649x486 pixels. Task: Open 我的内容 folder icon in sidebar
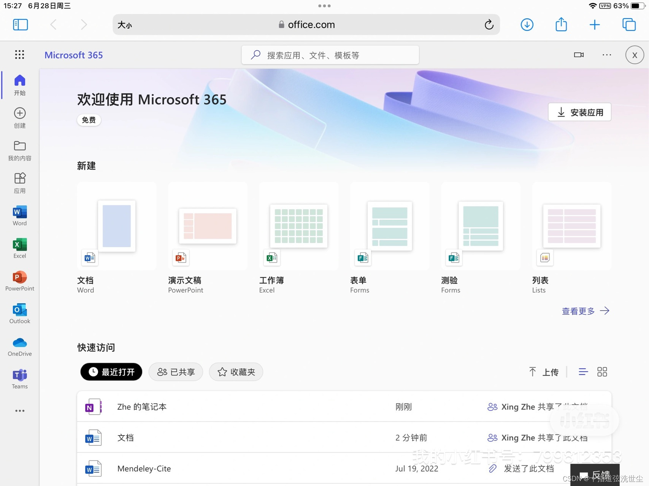pyautogui.click(x=20, y=150)
